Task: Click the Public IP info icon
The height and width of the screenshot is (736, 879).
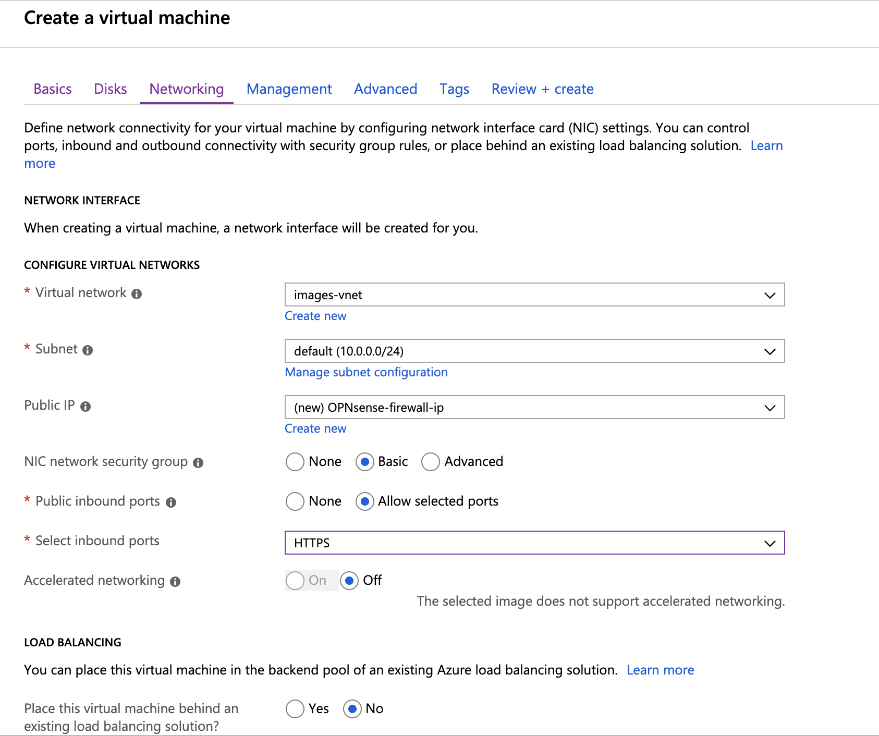Action: click(86, 407)
